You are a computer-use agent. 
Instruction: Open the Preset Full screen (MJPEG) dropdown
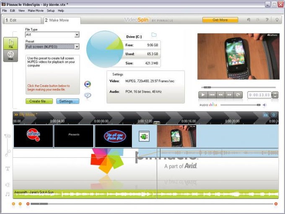click(77, 47)
